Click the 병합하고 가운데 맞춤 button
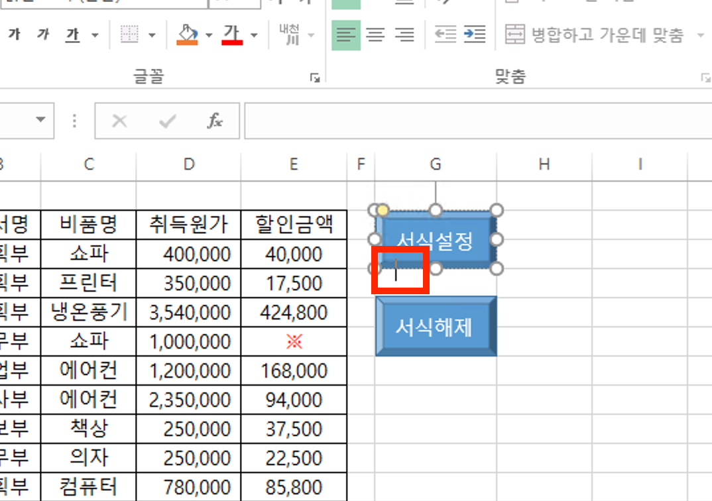Viewport: 712px width, 501px height. [597, 34]
